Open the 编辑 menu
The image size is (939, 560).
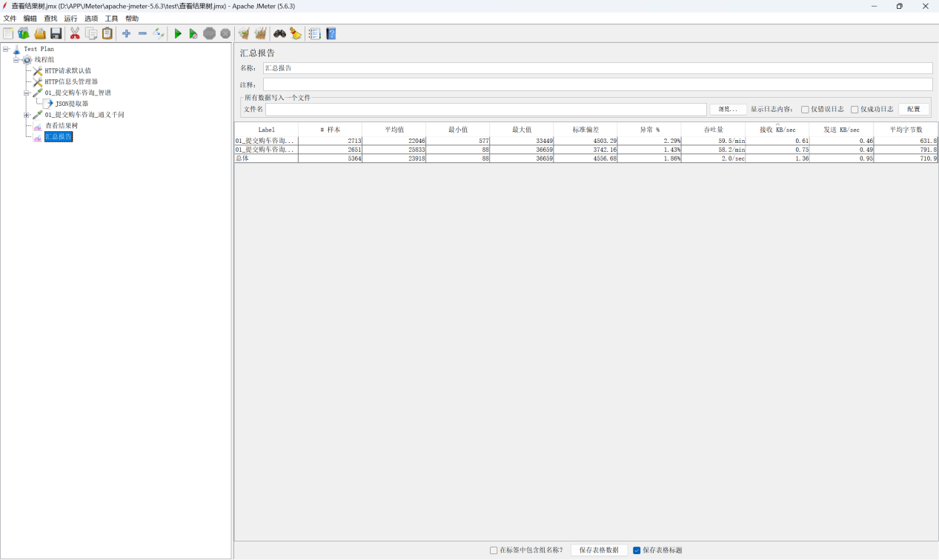(30, 19)
